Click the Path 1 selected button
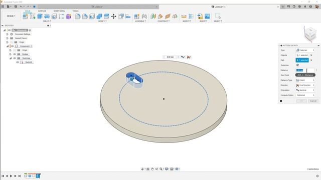This screenshot has width=321, height=180. pos(302,60)
